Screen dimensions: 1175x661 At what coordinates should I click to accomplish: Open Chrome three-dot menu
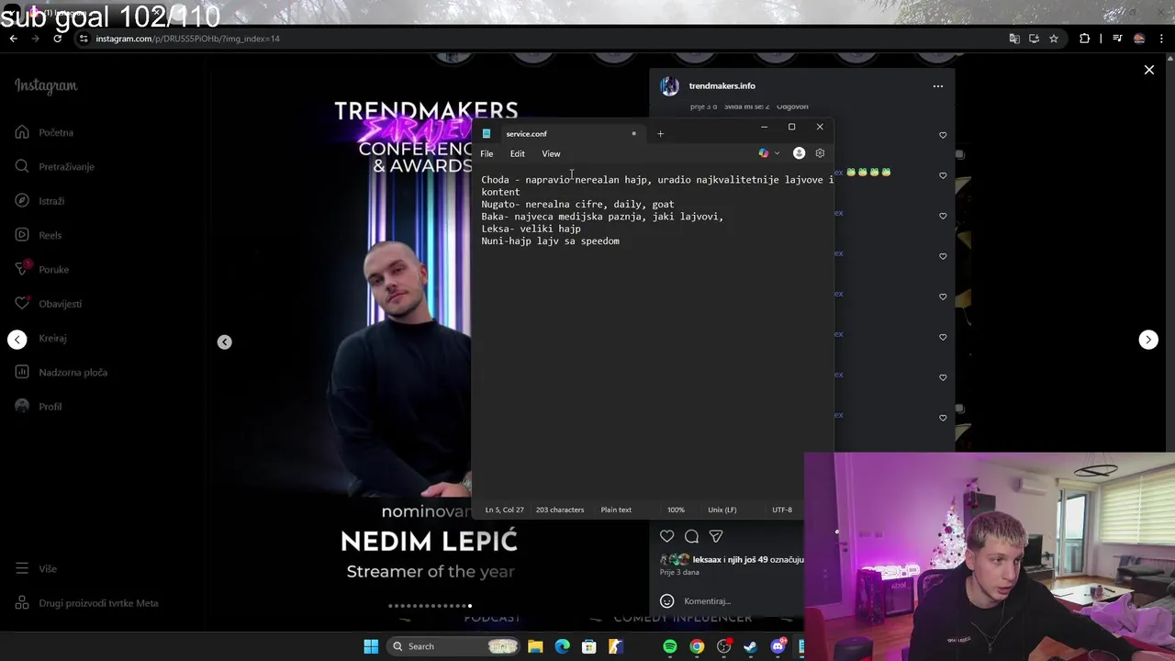click(x=1160, y=39)
